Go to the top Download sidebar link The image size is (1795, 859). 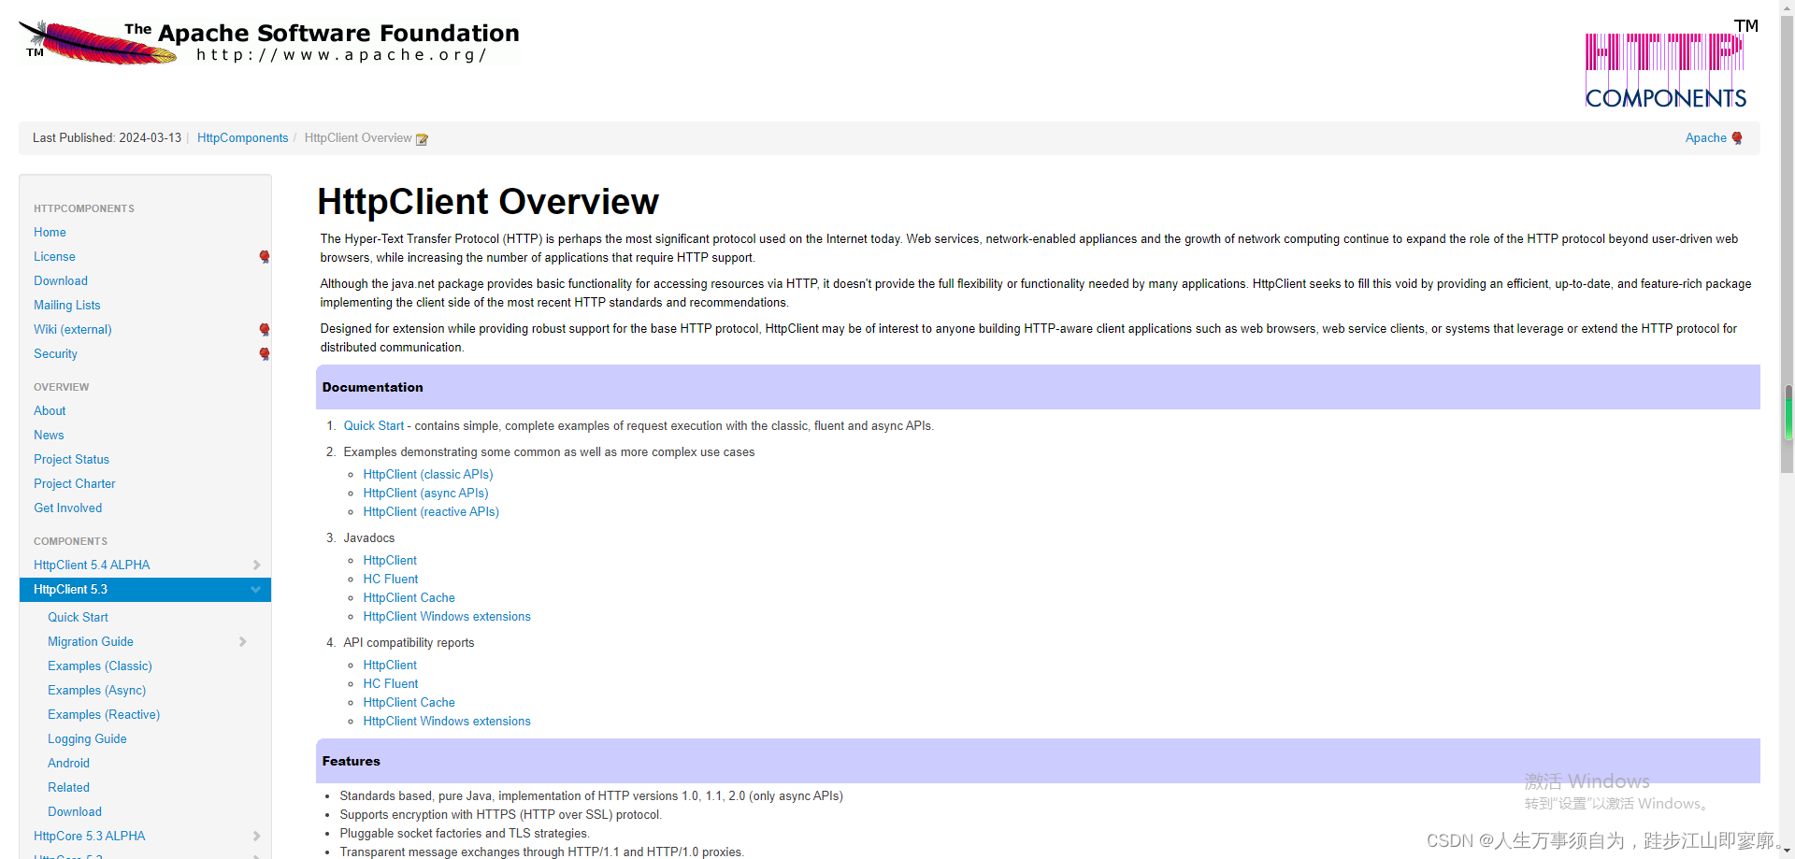coord(61,281)
